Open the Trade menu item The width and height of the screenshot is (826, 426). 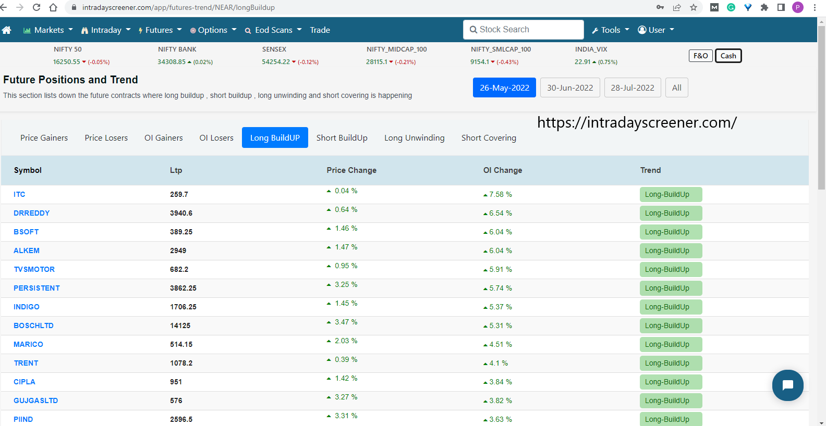coord(320,30)
